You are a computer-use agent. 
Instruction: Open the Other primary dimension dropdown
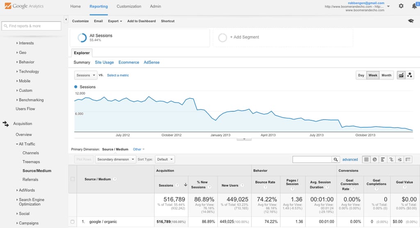point(139,149)
